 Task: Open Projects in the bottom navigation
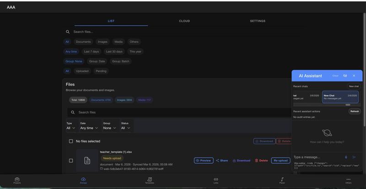(17, 180)
